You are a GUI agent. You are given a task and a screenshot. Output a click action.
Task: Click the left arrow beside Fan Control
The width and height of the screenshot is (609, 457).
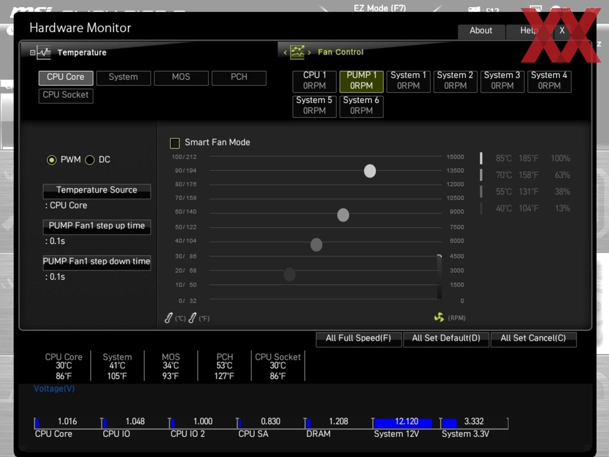[285, 52]
